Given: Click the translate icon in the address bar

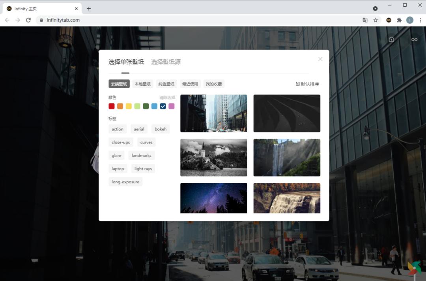Looking at the screenshot, I should [x=365, y=20].
